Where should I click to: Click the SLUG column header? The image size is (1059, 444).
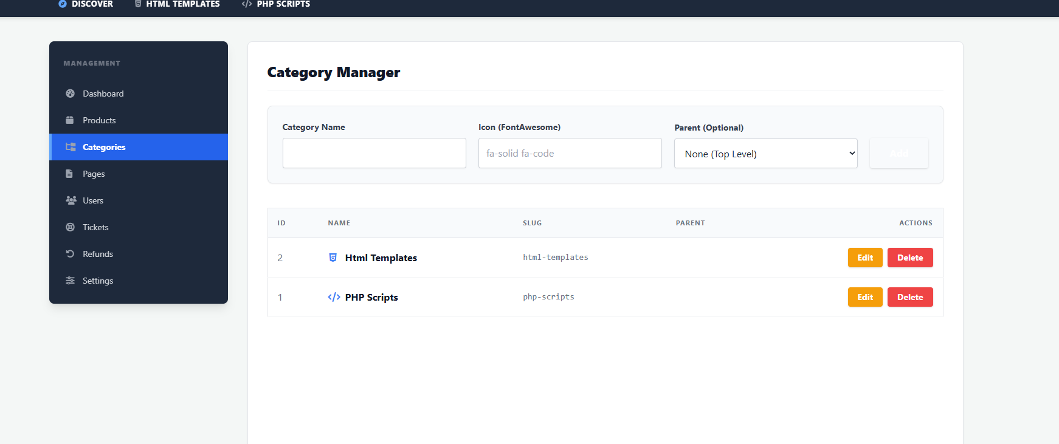(x=533, y=223)
